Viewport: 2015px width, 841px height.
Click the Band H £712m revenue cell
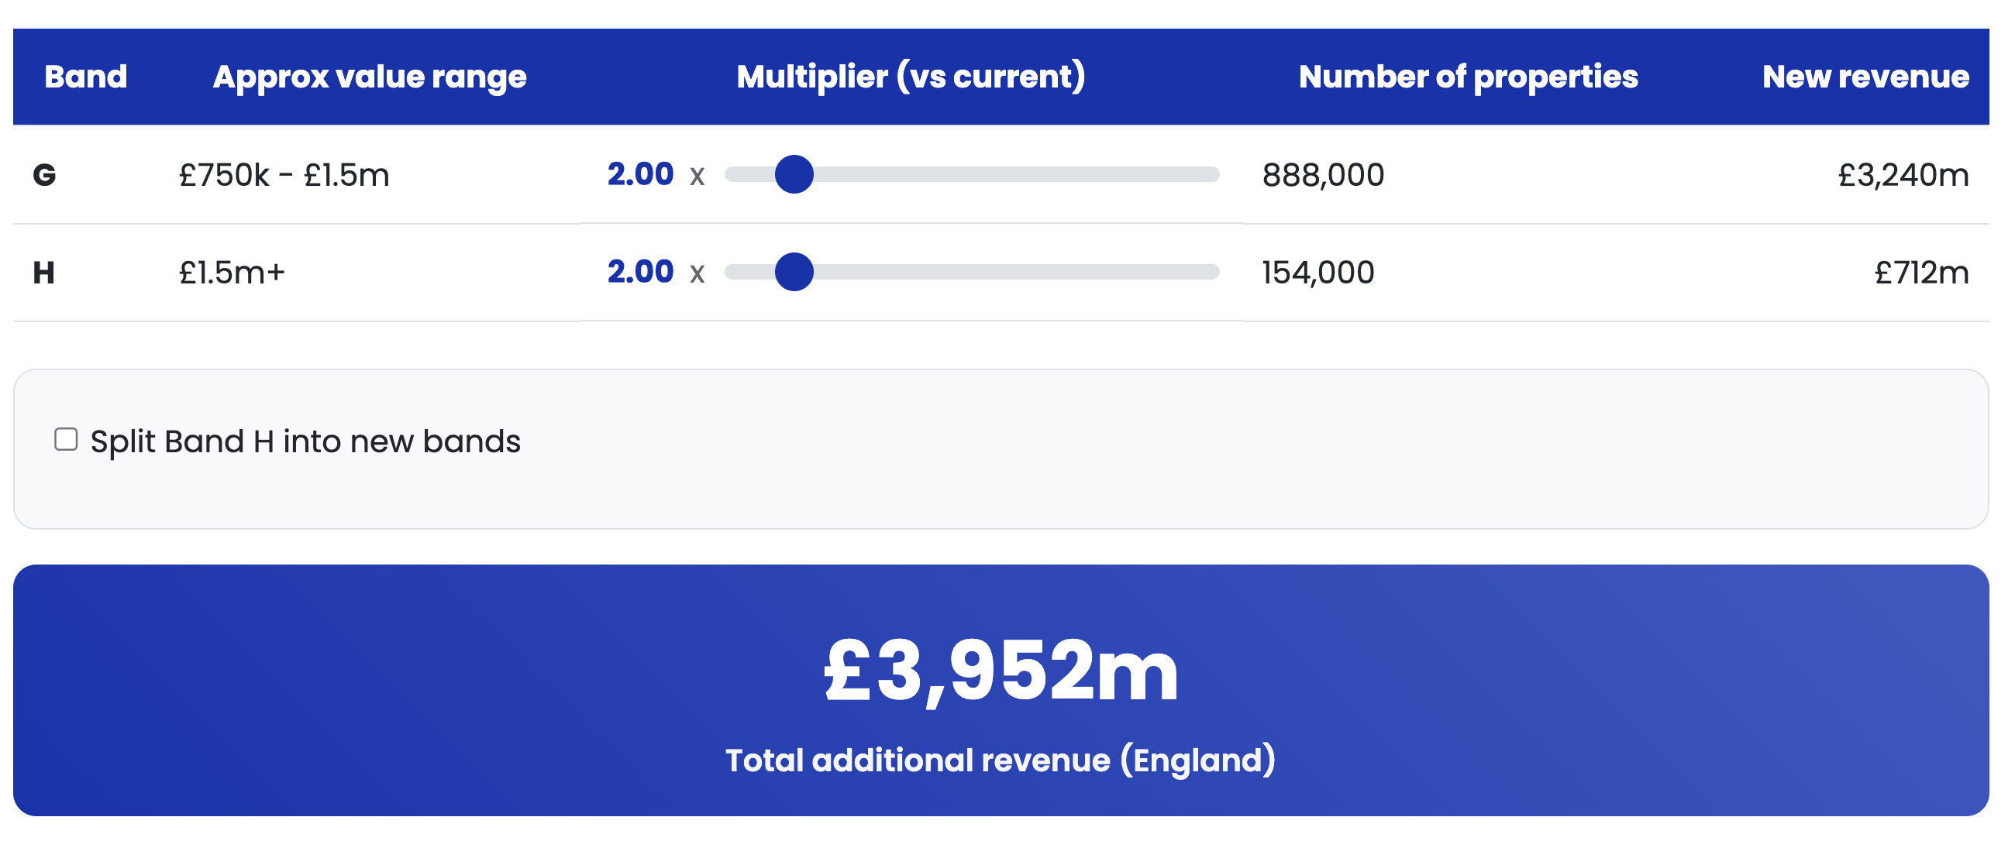point(1921,273)
